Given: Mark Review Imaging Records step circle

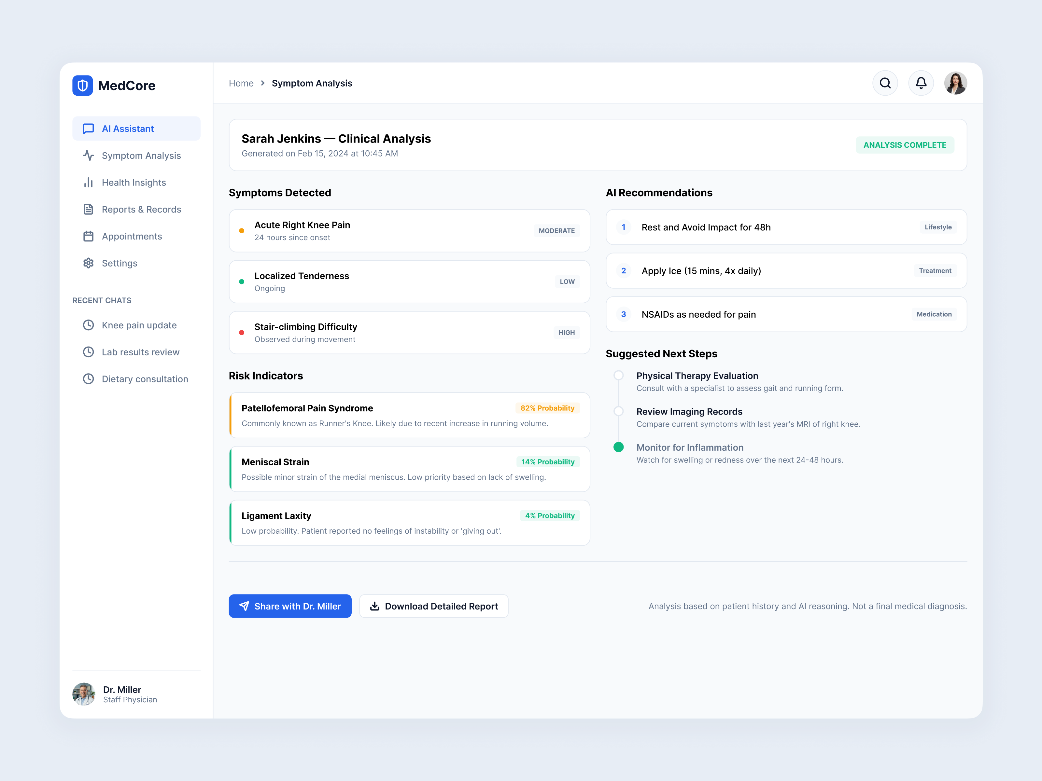Looking at the screenshot, I should pos(618,411).
